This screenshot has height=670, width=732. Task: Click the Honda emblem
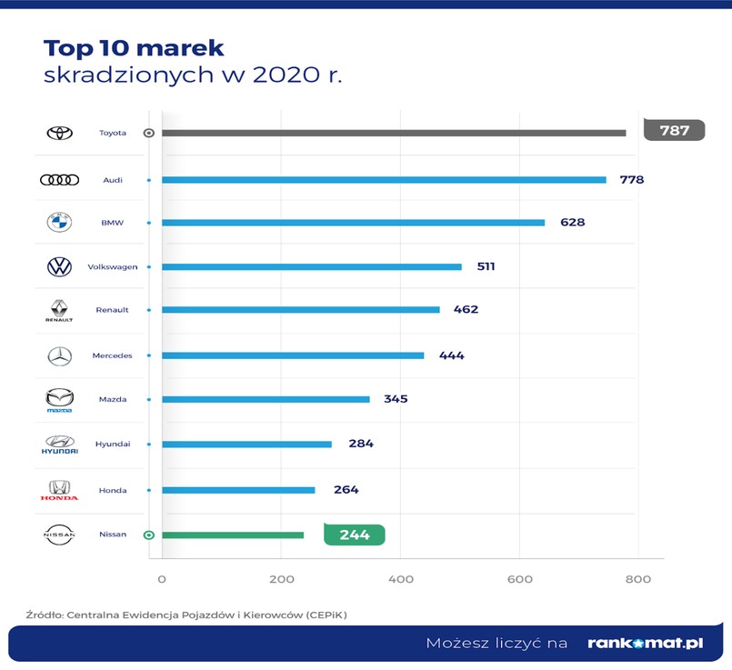coord(58,489)
